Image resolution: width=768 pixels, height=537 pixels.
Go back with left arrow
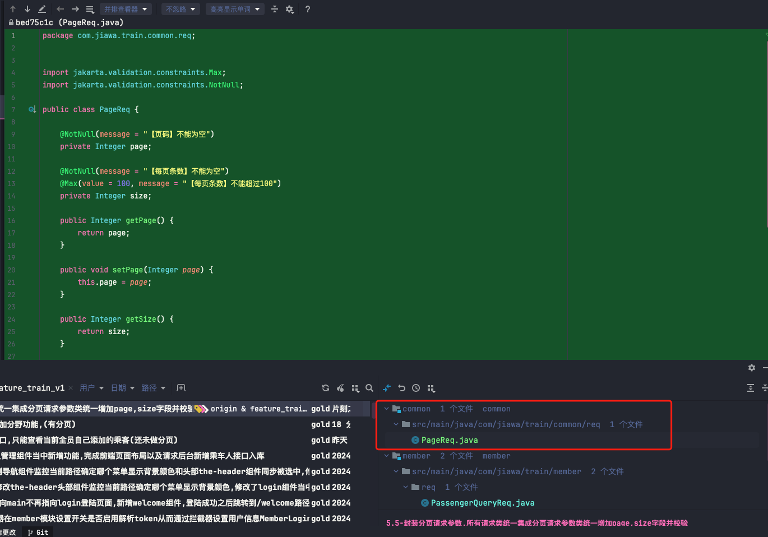pyautogui.click(x=61, y=9)
